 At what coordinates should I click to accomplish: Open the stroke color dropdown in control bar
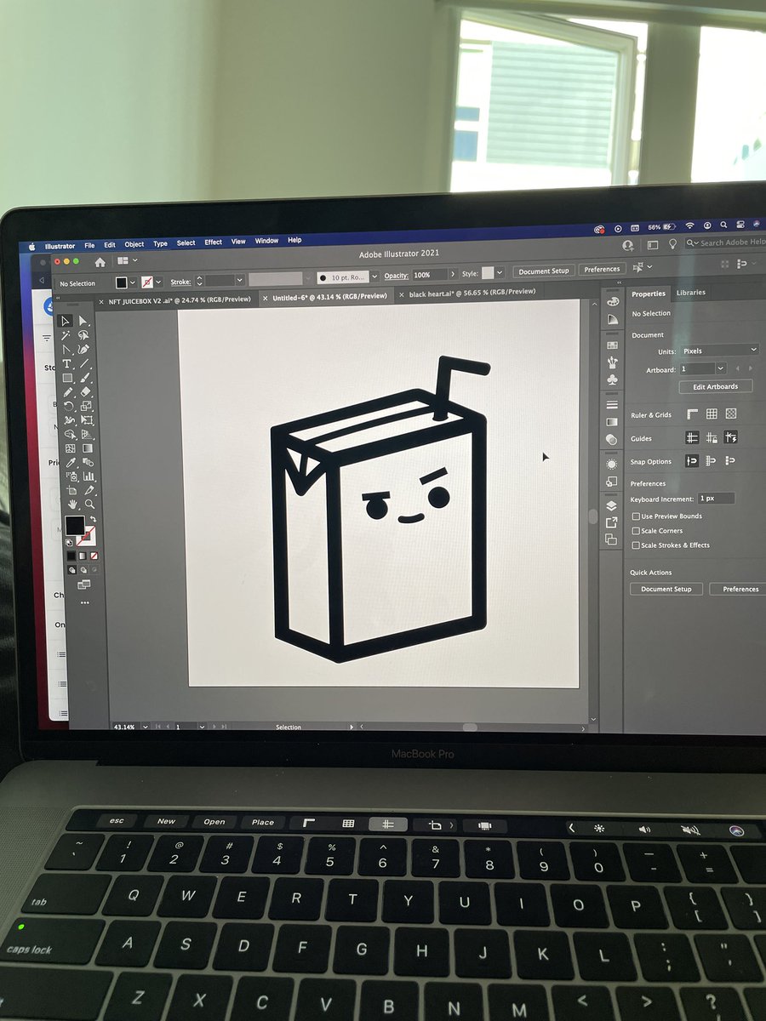coord(158,281)
